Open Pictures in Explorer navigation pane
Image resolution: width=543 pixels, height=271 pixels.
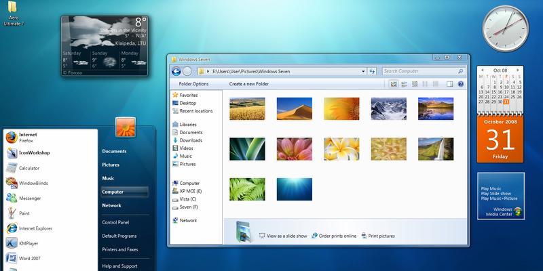pyautogui.click(x=184, y=164)
